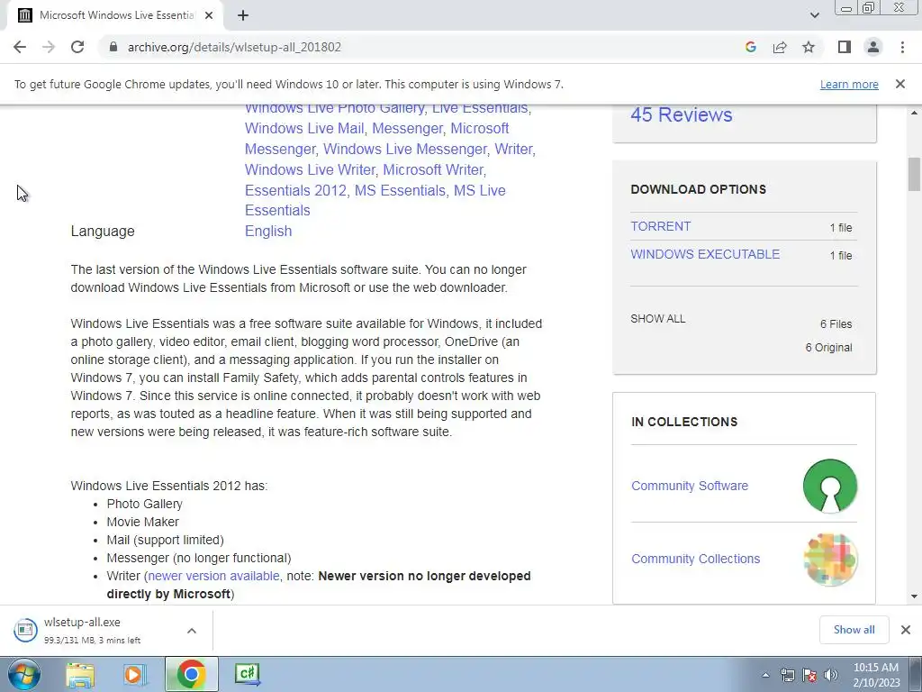Screen dimensions: 922x692
Task: Click the Community Collections thumbnail
Action: [829, 559]
